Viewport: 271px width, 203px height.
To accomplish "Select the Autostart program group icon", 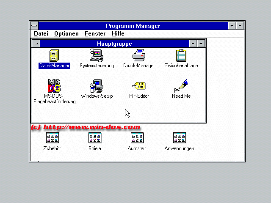I will (137, 138).
